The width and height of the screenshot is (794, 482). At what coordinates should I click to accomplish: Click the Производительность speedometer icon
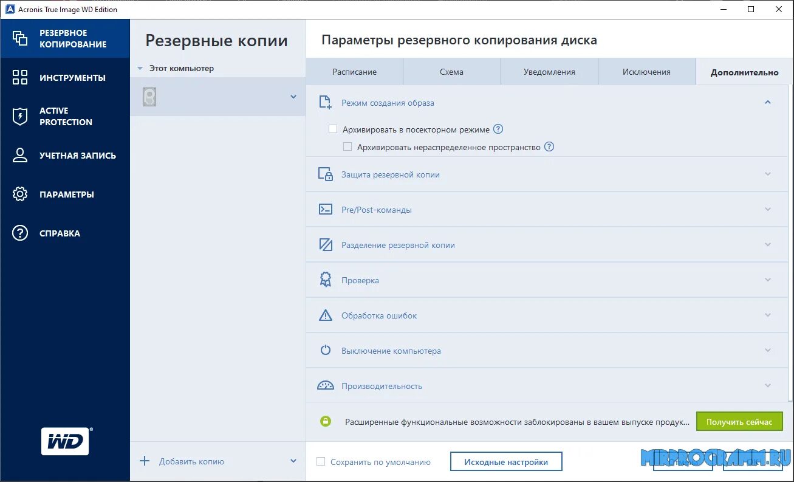point(326,385)
